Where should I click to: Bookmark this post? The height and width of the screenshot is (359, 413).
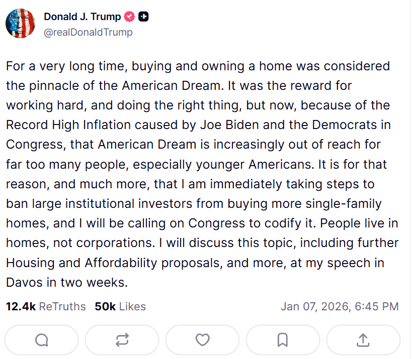tap(283, 340)
